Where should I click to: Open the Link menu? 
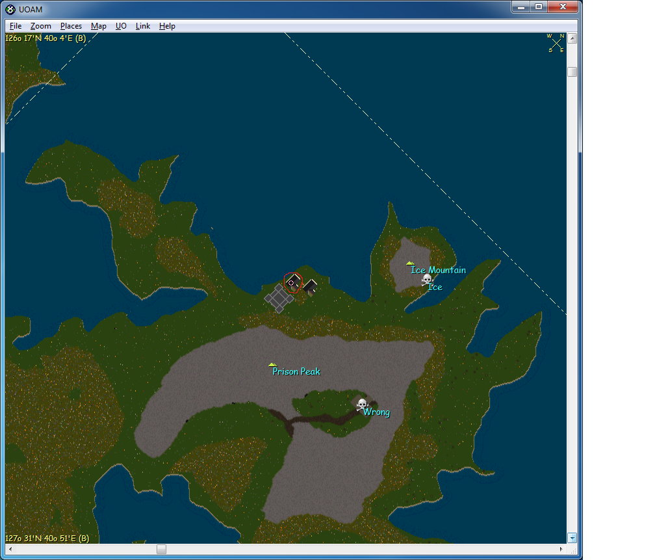[143, 26]
